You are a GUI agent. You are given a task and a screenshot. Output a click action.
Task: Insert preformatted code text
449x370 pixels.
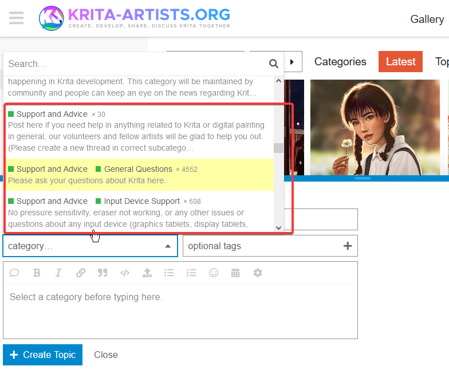[x=125, y=273]
